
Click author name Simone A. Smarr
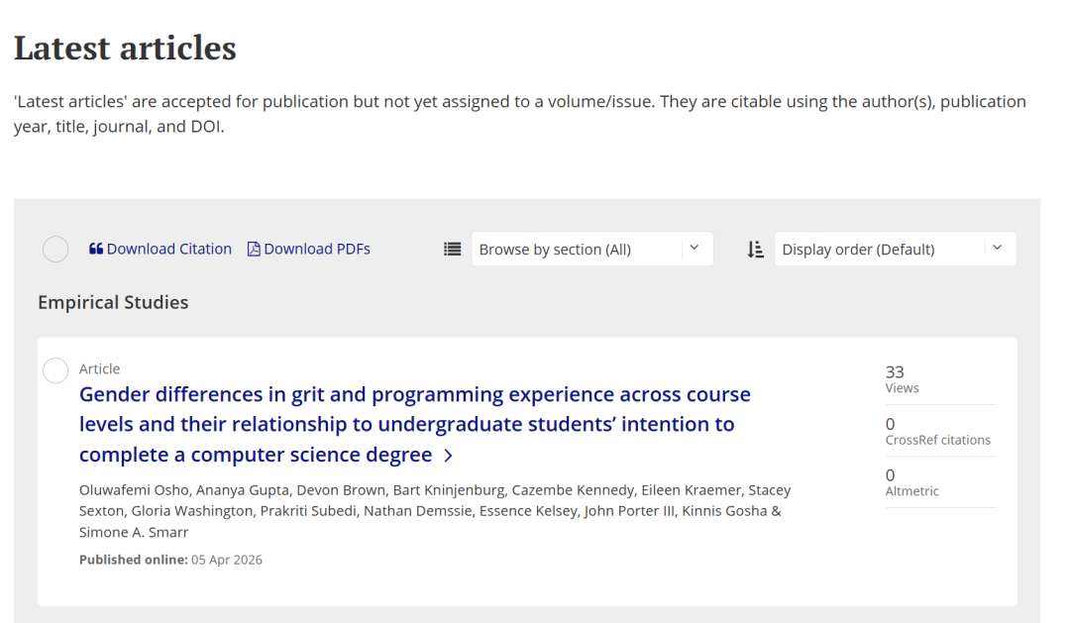pyautogui.click(x=134, y=532)
